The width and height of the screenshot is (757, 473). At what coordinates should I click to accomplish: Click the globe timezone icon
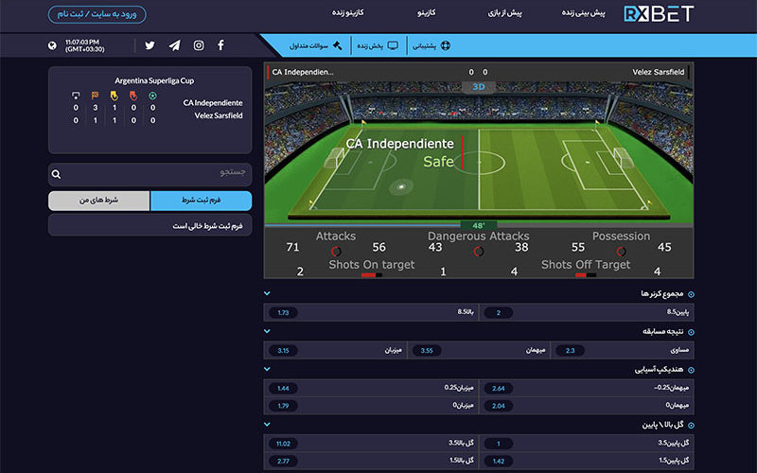click(x=51, y=45)
